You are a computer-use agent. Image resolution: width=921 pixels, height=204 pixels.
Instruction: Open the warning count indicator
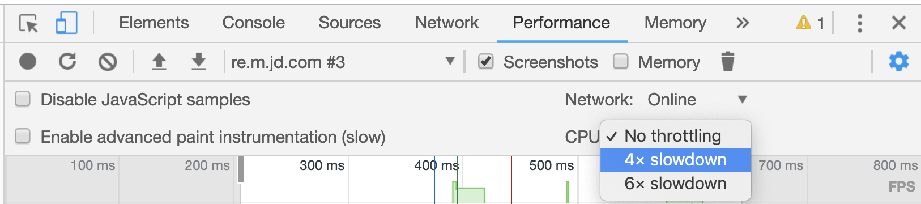point(811,23)
